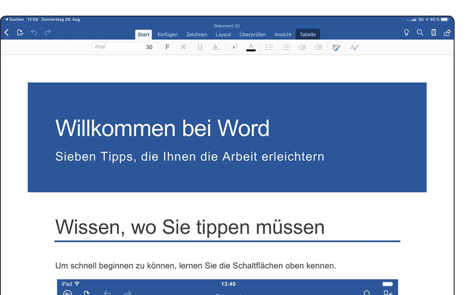Increase paragraph indent
Image resolution: width=468 pixels, height=295 pixels.
(318, 47)
